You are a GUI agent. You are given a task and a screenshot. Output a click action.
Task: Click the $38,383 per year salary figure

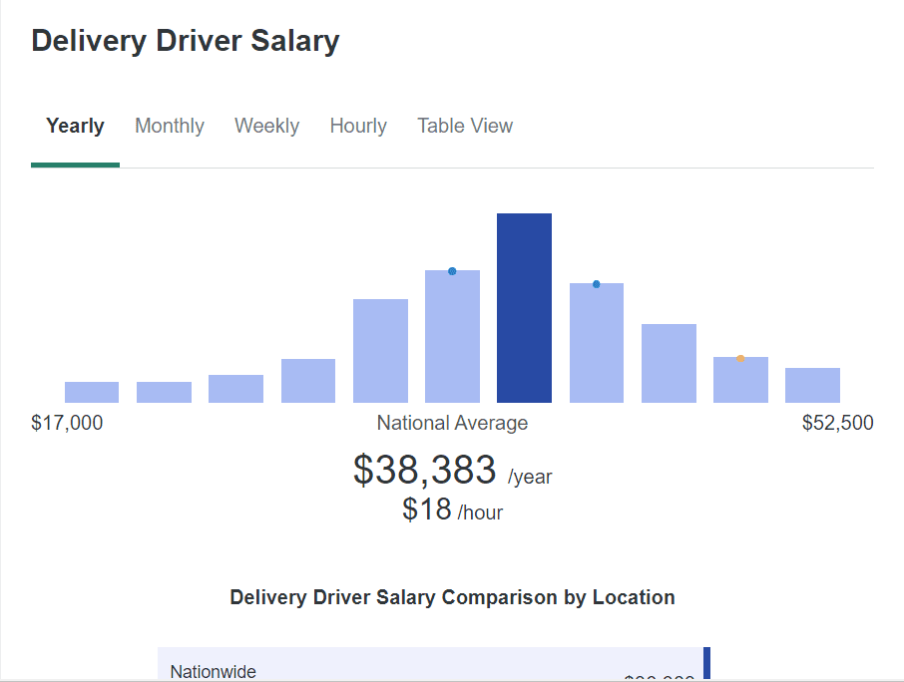(x=425, y=470)
